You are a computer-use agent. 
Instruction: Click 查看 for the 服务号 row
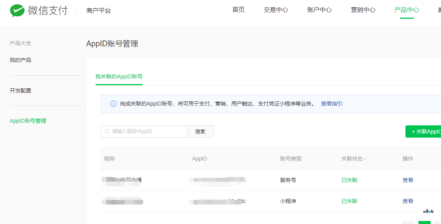[x=408, y=180]
